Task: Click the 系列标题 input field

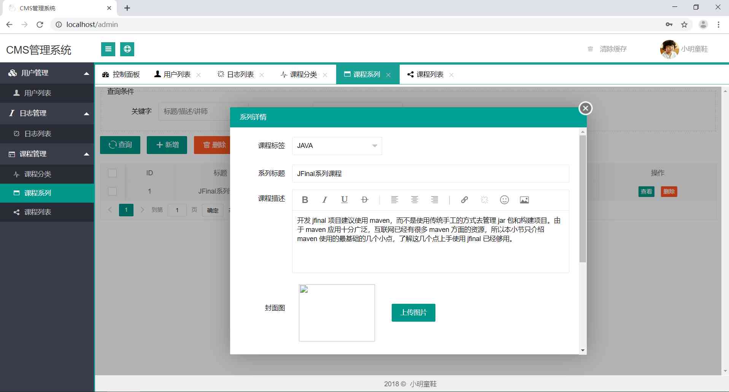Action: [430, 174]
